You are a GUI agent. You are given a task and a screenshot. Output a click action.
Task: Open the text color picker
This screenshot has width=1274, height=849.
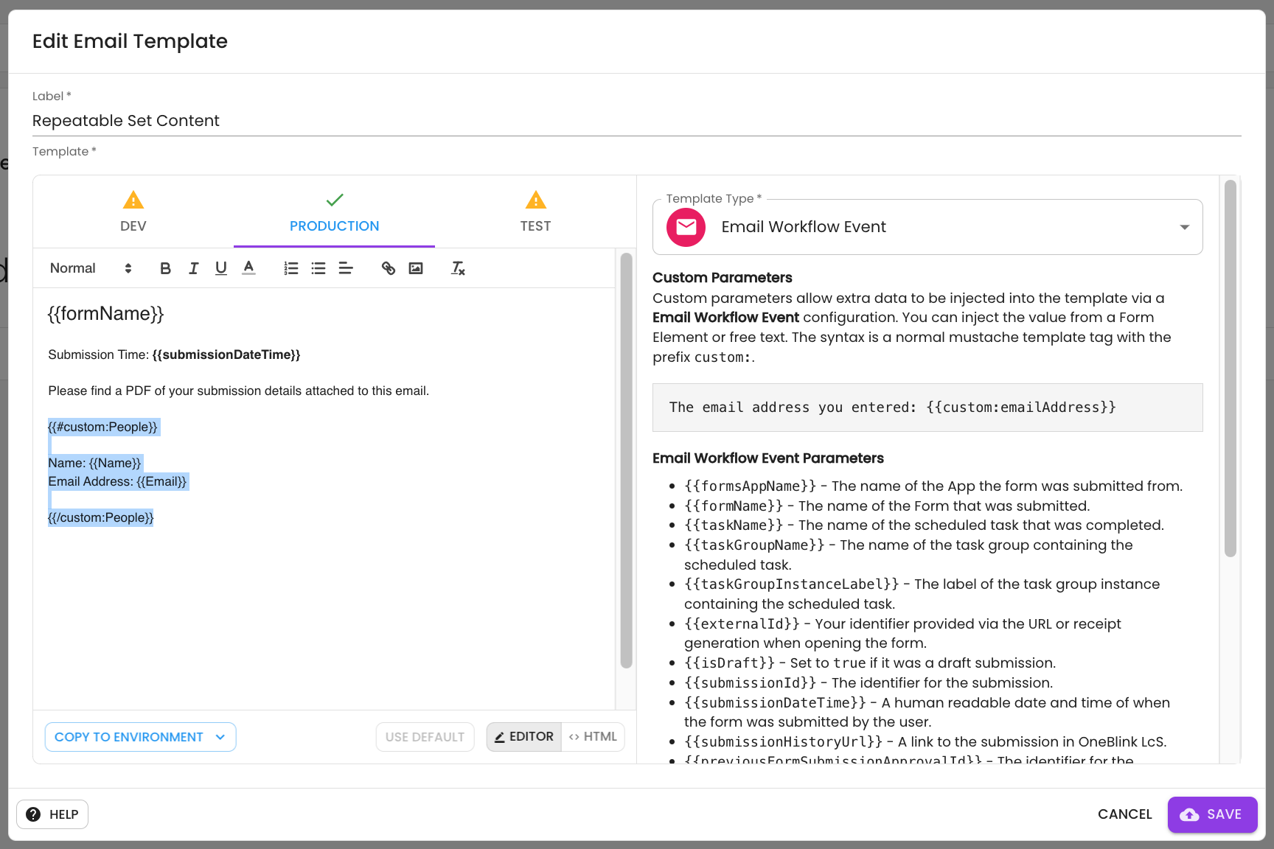pos(249,268)
